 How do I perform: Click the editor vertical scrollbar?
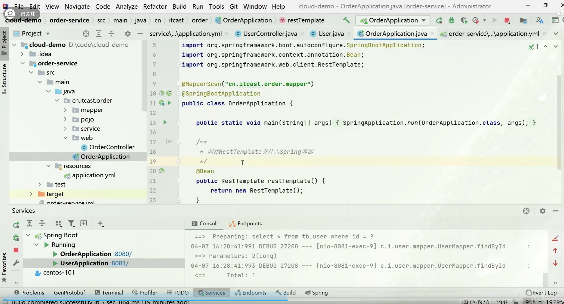(559, 122)
